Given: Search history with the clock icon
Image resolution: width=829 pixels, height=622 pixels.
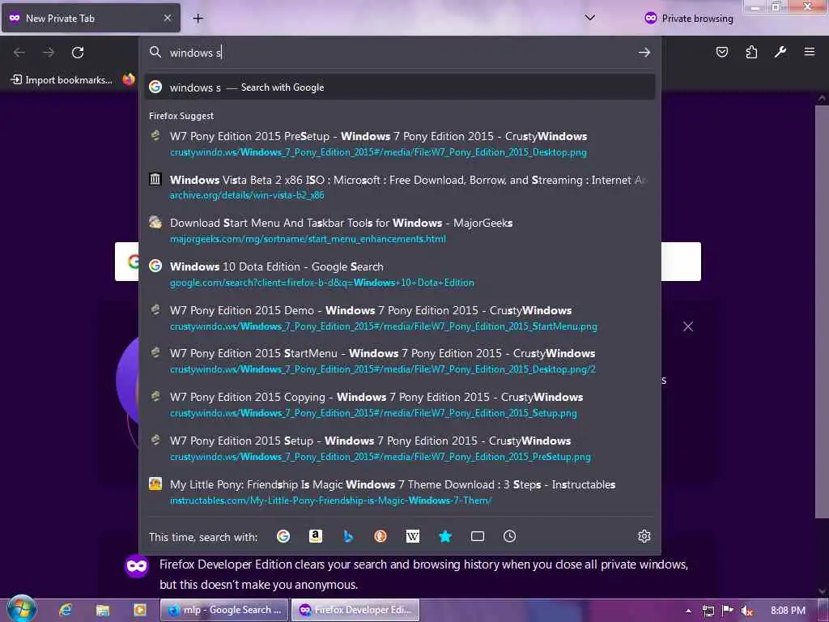Looking at the screenshot, I should (x=510, y=536).
